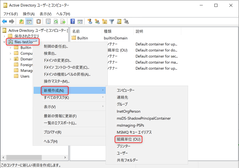Toggle the console tree visibility icon

pyautogui.click(x=29, y=21)
